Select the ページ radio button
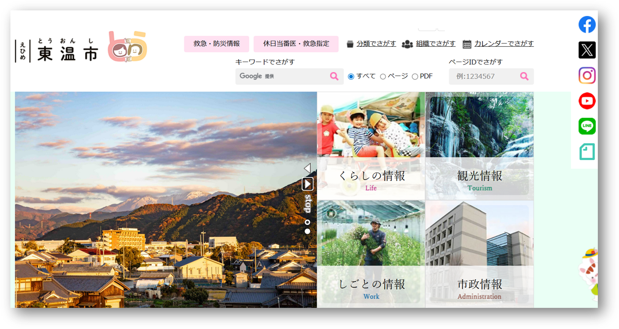The image size is (619, 329). pos(383,76)
